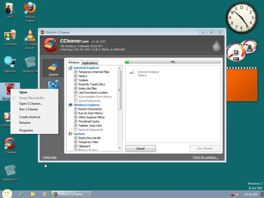Click the orange notepad gadget
Viewport: 264px width, 198px height.
pos(242,84)
